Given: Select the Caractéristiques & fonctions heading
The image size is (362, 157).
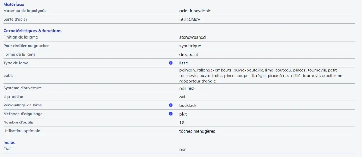Looking at the screenshot, I should click(x=32, y=31).
